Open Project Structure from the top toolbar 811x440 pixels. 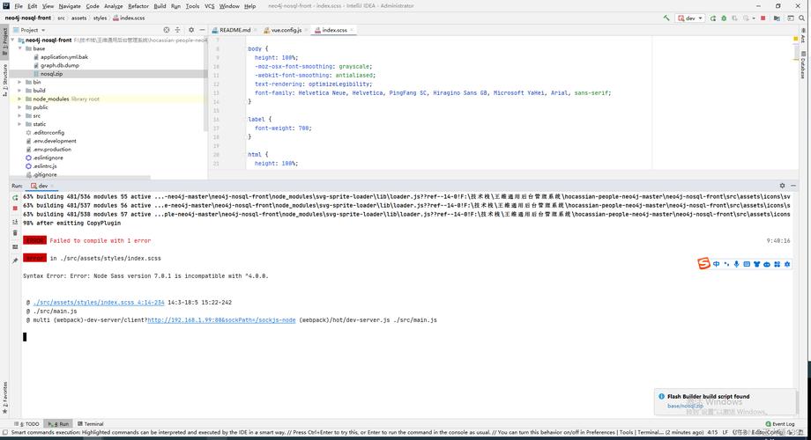(777, 18)
